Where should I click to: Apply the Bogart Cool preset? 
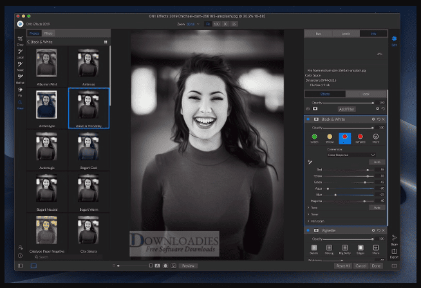(x=89, y=150)
